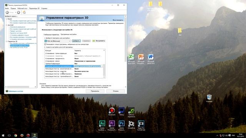246x138 pixels.
Task: Click the Forward arrow toolbar button
Action: click(x=18, y=12)
